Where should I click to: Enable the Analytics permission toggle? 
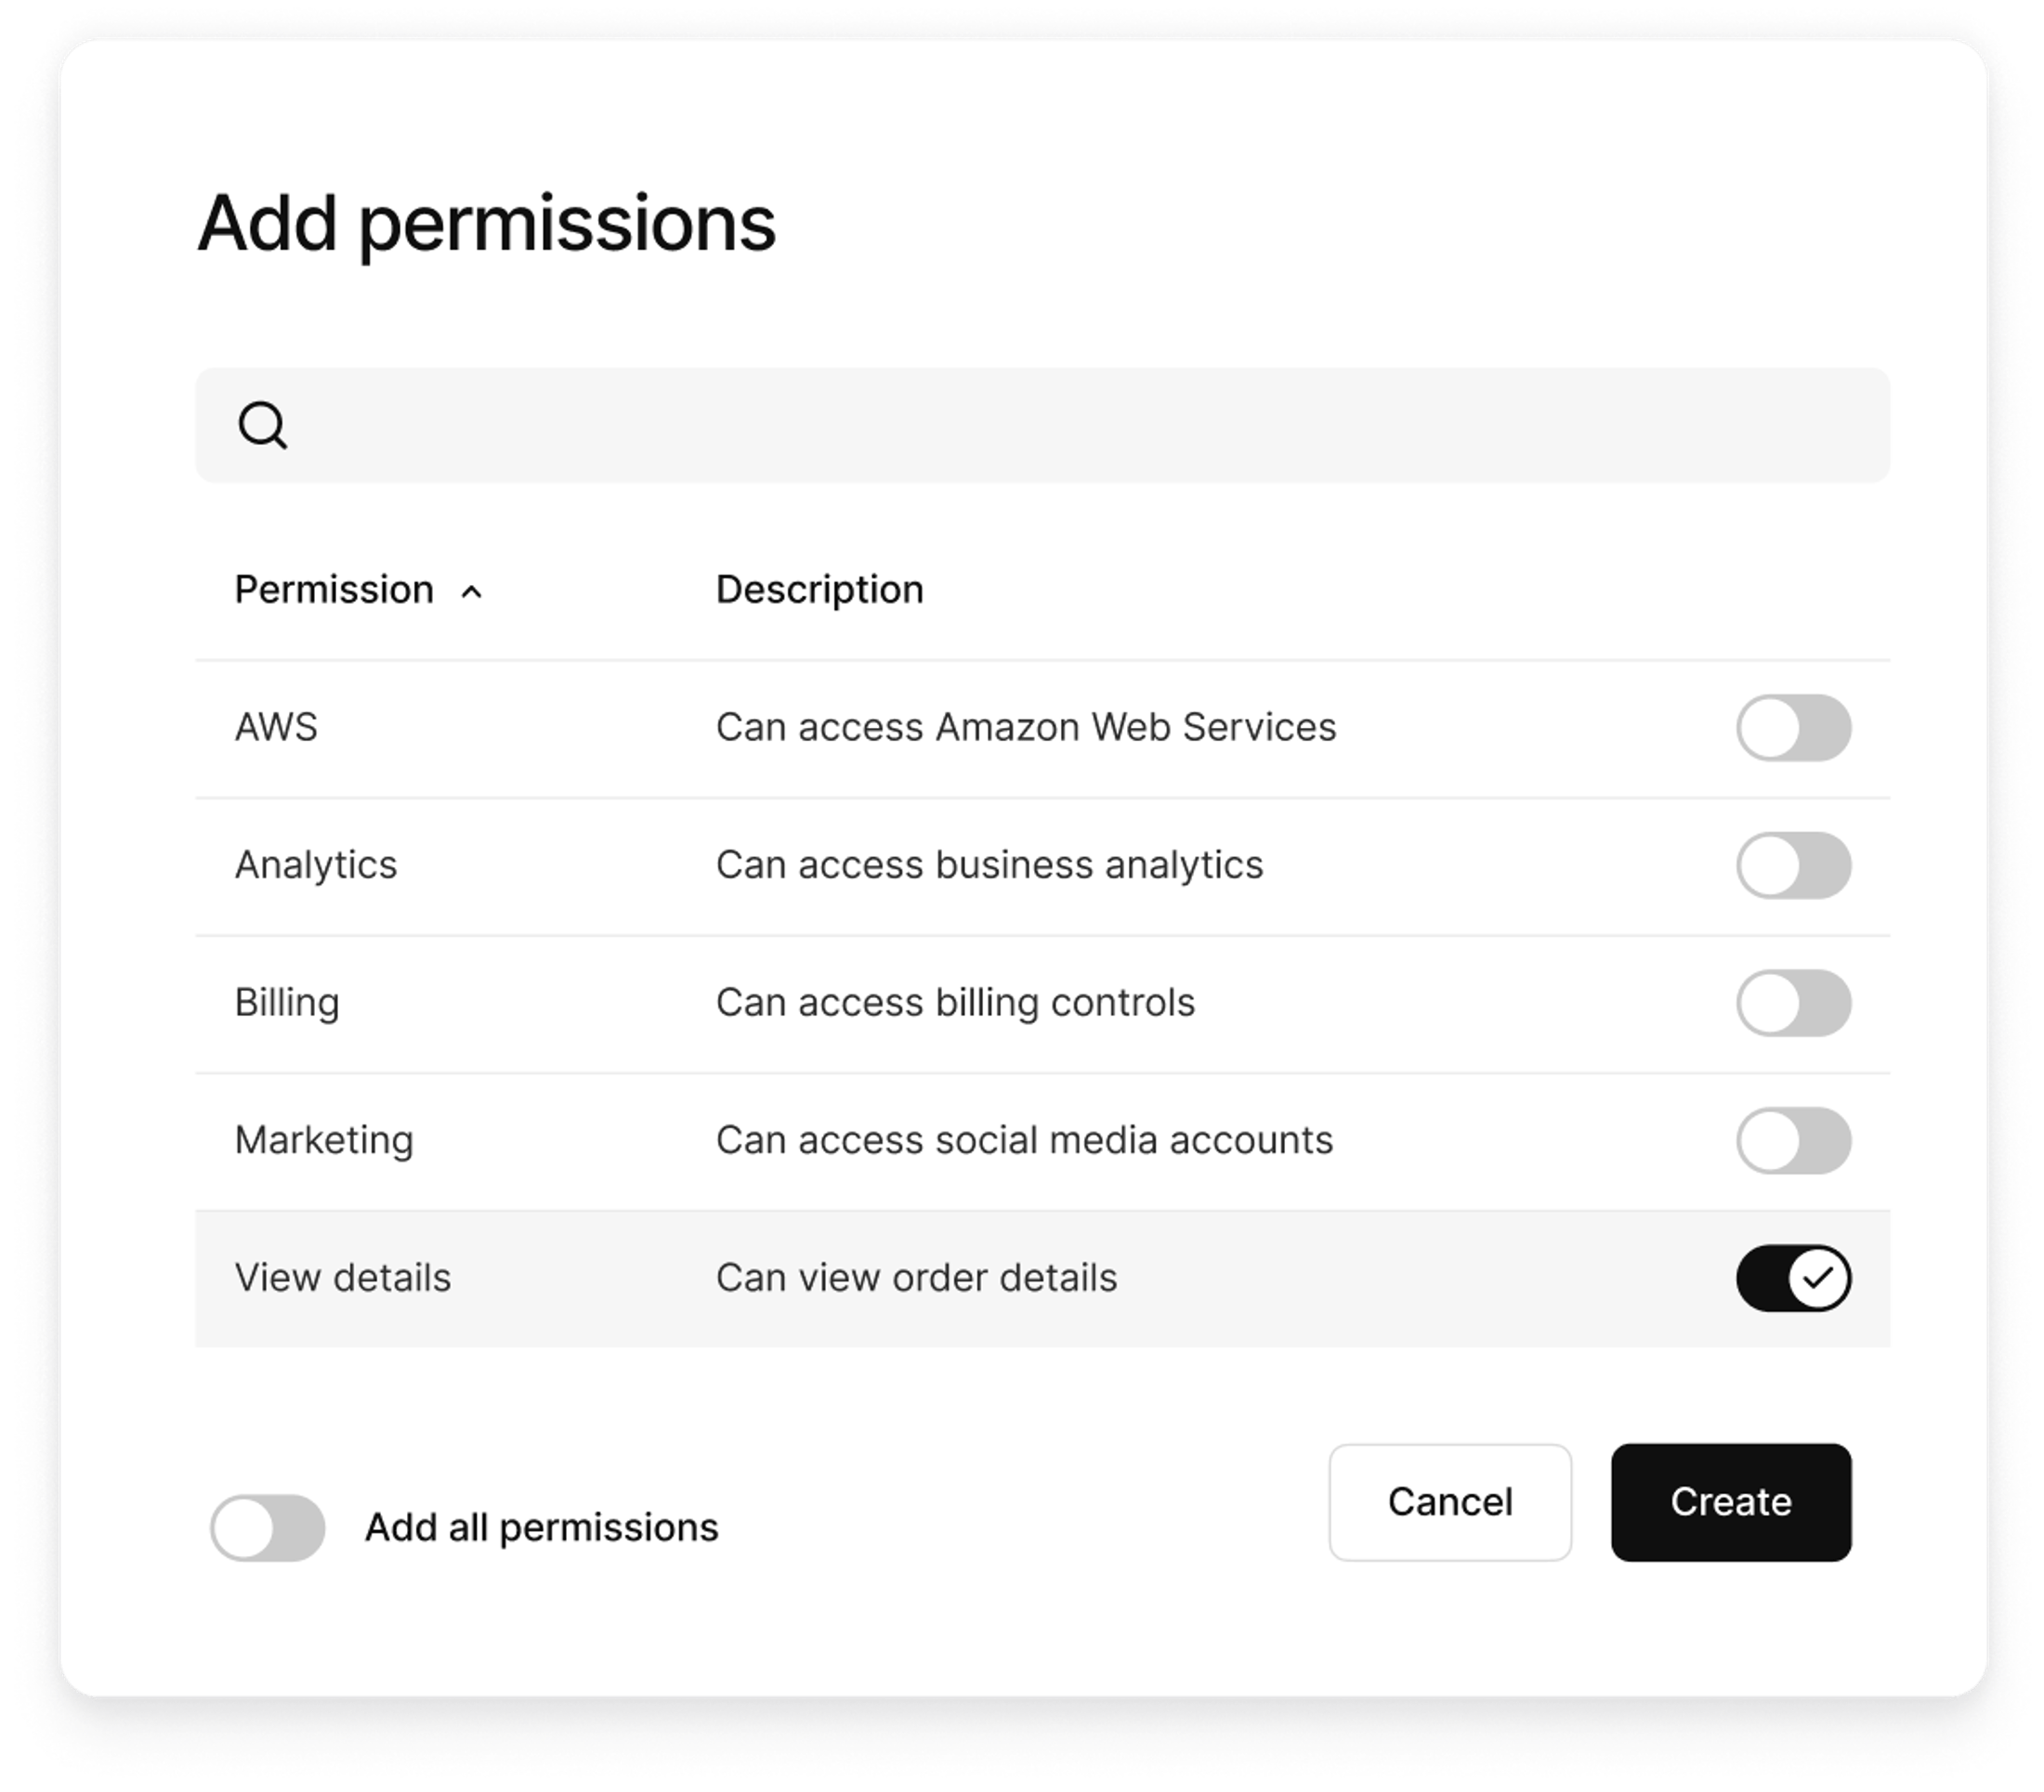1795,865
